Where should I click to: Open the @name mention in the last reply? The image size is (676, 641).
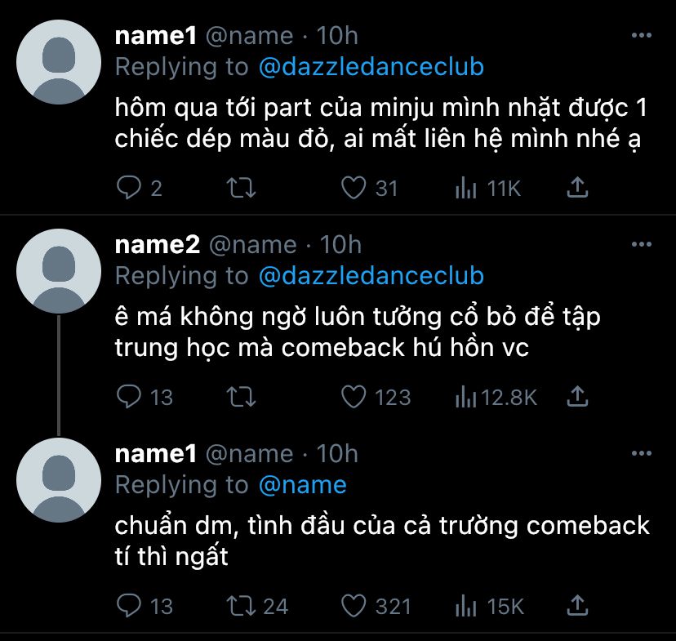tap(302, 485)
